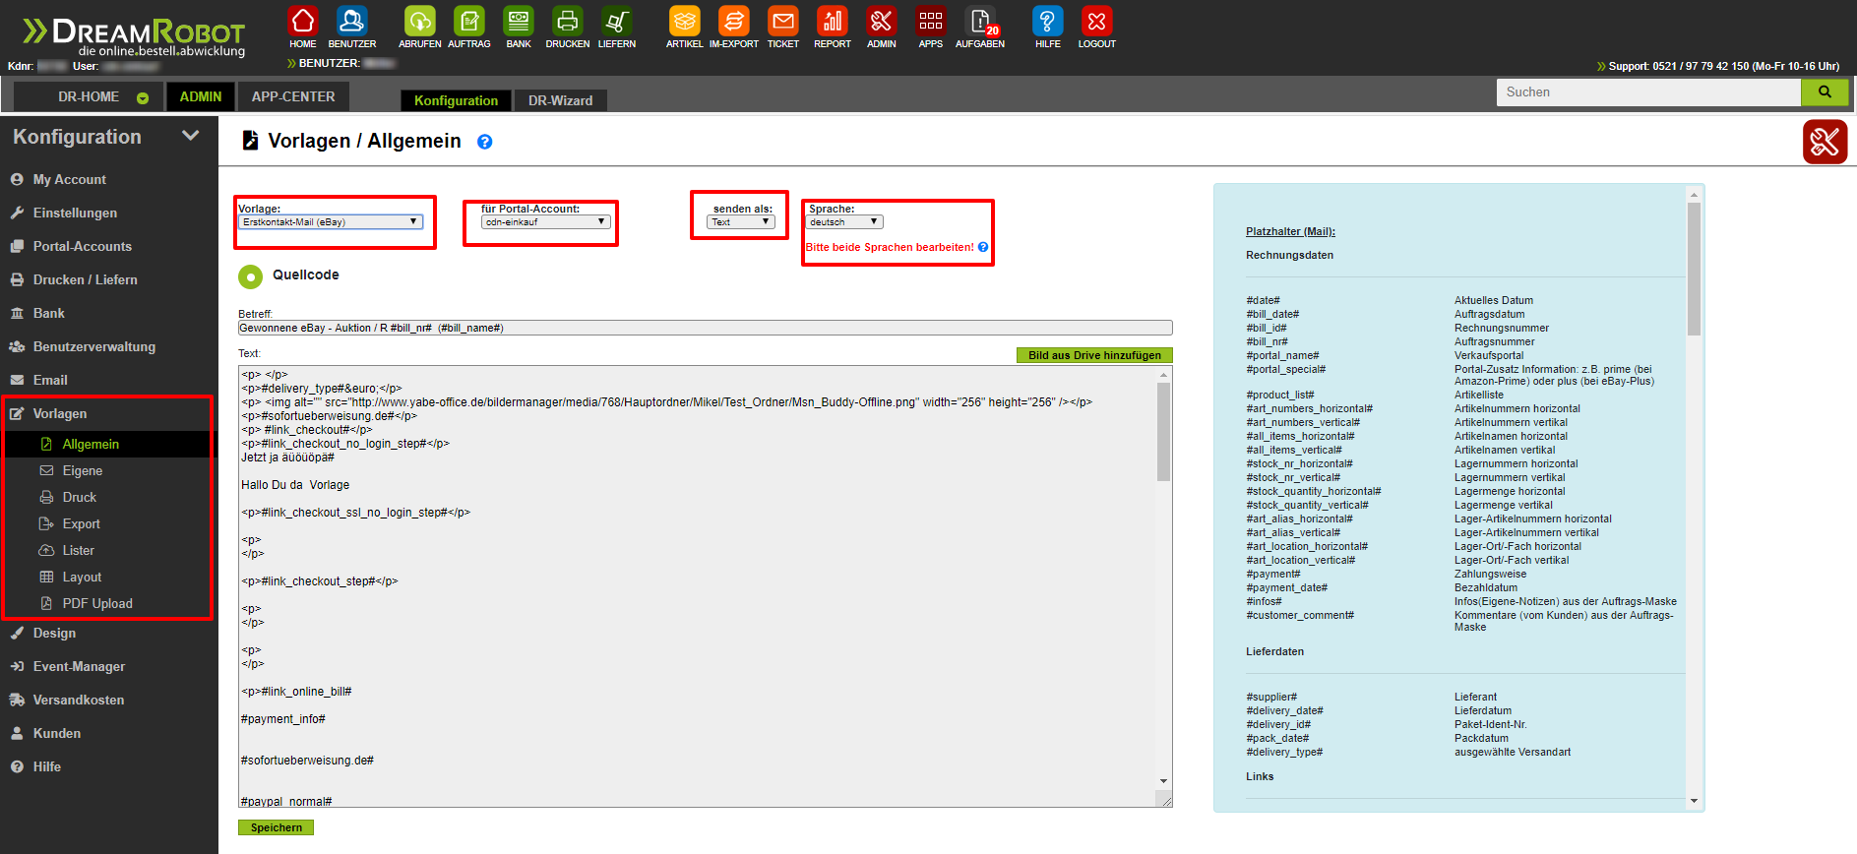Open the 'senden als' dropdown

pos(741,222)
